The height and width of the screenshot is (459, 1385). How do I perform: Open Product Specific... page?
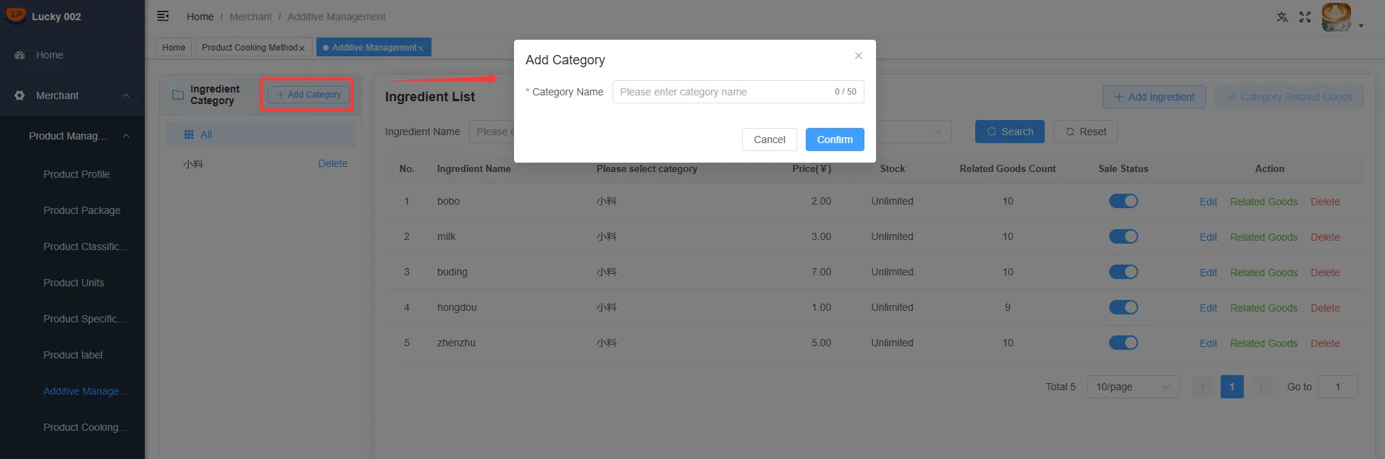85,319
